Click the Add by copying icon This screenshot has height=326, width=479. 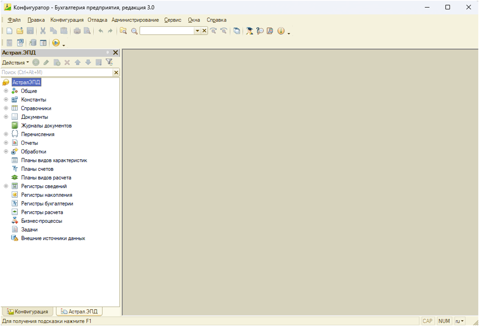pyautogui.click(x=57, y=63)
